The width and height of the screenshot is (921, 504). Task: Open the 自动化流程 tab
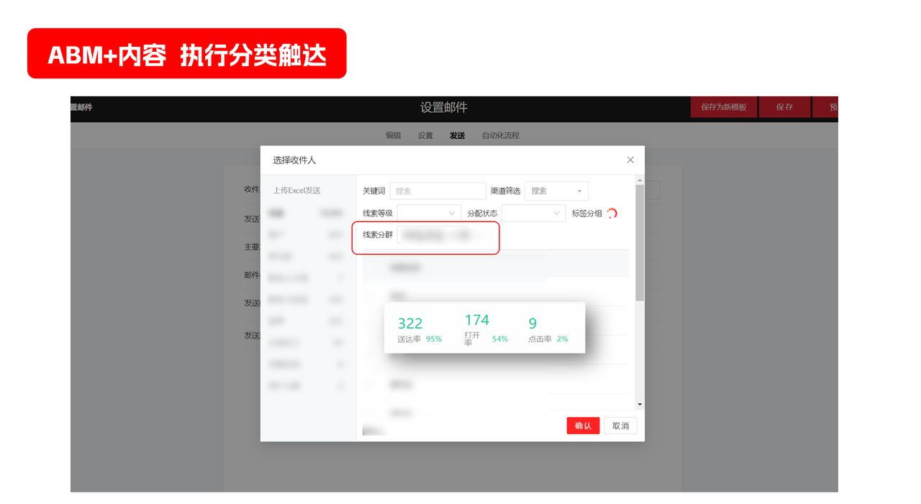(500, 136)
